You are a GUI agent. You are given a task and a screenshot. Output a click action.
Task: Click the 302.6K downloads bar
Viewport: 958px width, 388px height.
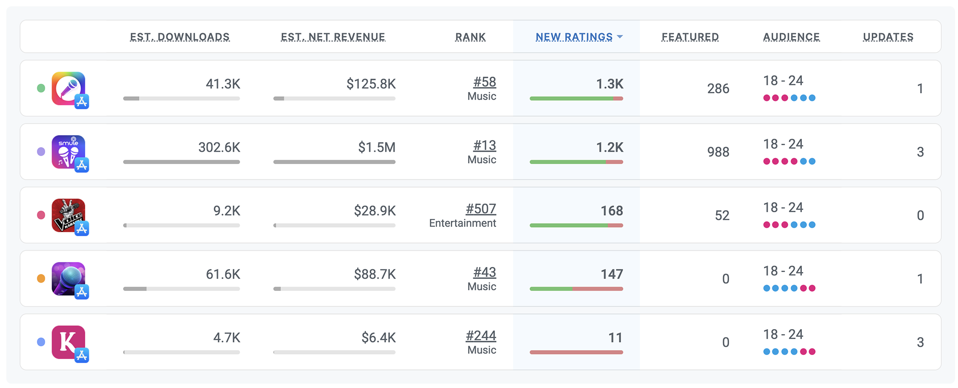click(x=182, y=162)
